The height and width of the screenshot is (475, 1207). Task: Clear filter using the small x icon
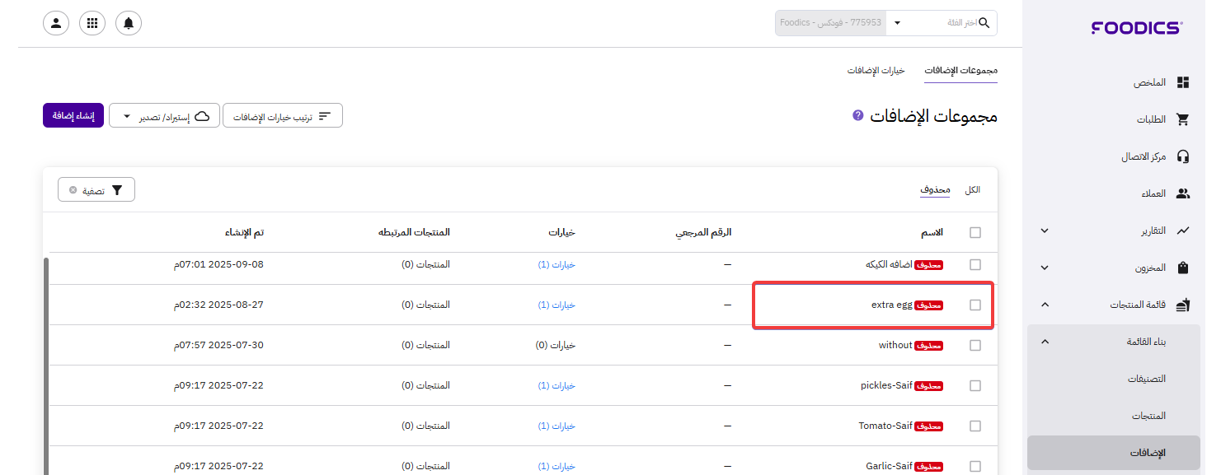[73, 190]
